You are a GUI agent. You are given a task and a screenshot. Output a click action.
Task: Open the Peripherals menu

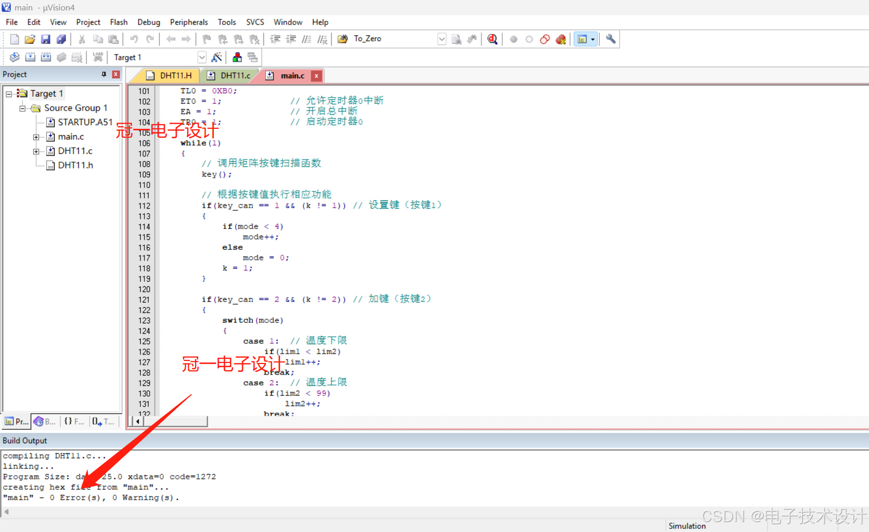(x=189, y=22)
